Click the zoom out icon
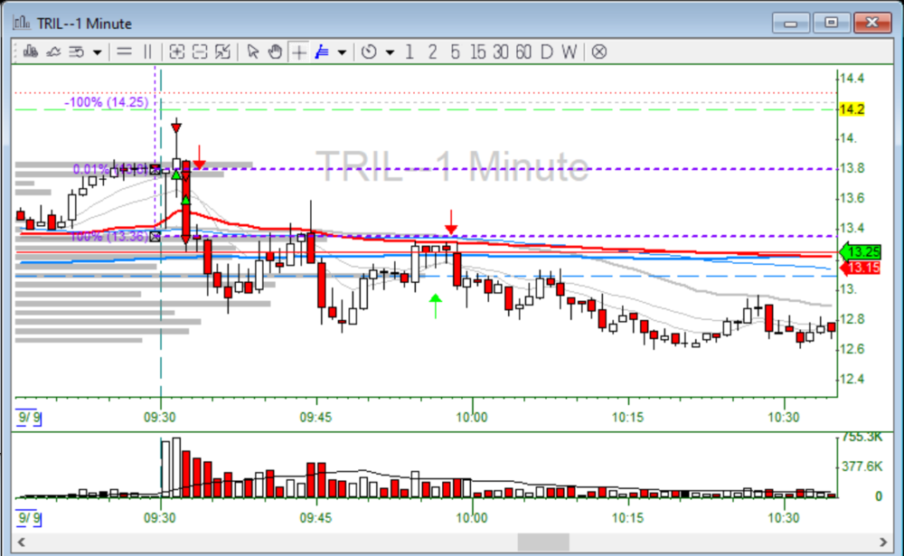This screenshot has height=556, width=904. (200, 52)
